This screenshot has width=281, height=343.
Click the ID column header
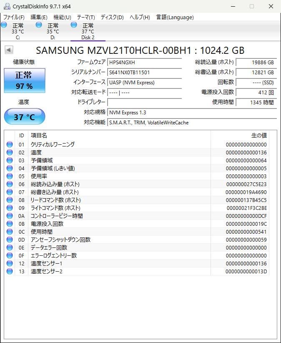21,136
